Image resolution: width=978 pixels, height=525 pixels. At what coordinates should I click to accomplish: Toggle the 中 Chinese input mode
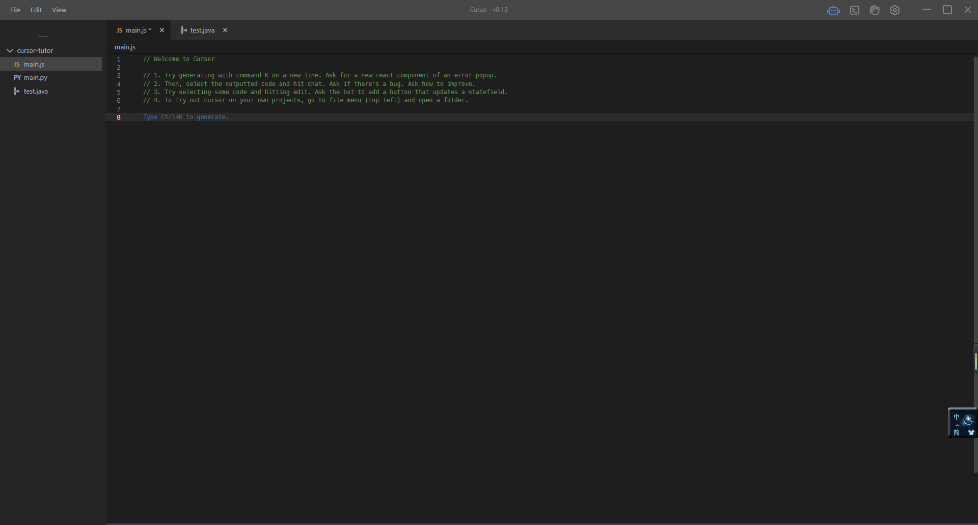pyautogui.click(x=957, y=417)
